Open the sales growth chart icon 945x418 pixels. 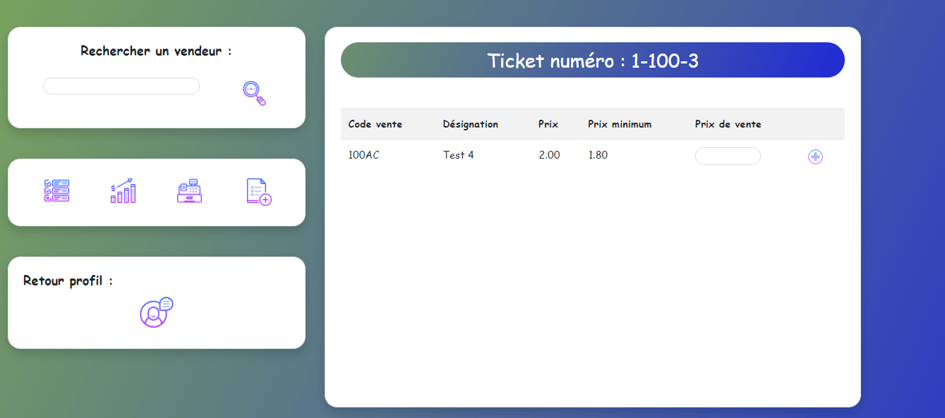(x=123, y=191)
